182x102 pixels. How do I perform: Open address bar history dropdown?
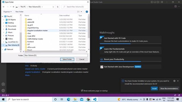click(53, 7)
